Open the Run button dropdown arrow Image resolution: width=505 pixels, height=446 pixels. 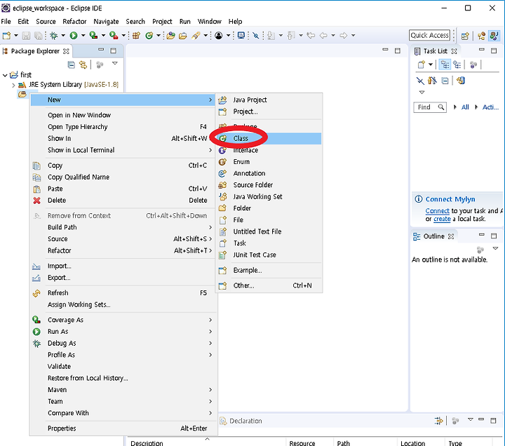coord(83,36)
